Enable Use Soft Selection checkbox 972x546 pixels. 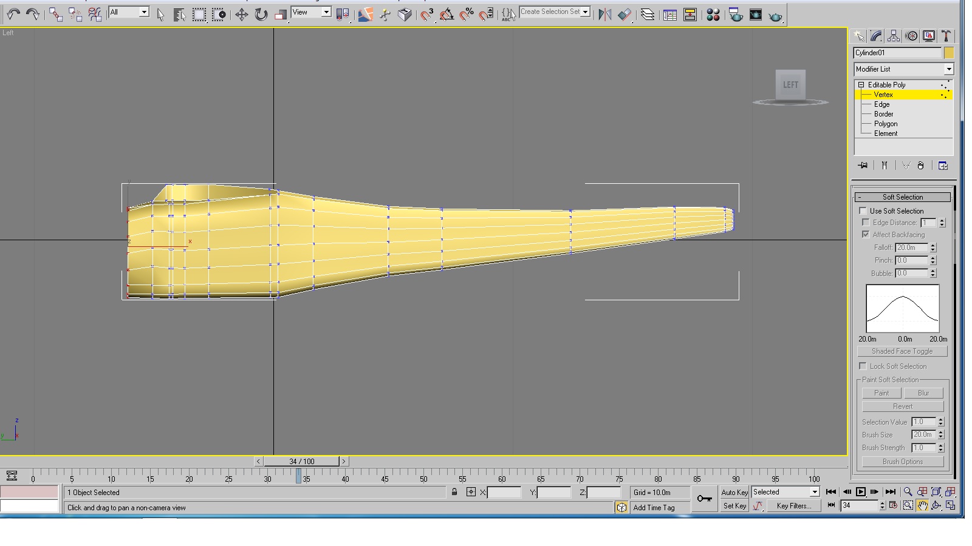coord(863,211)
